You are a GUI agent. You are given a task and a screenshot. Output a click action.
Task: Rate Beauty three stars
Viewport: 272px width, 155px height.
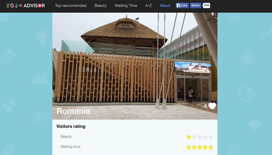pyautogui.click(x=200, y=137)
